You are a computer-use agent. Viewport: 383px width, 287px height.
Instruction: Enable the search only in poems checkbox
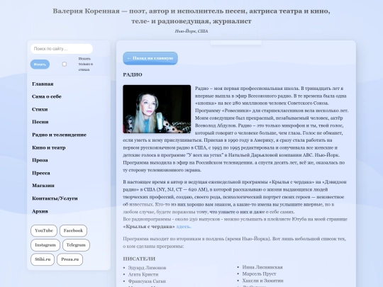65,64
